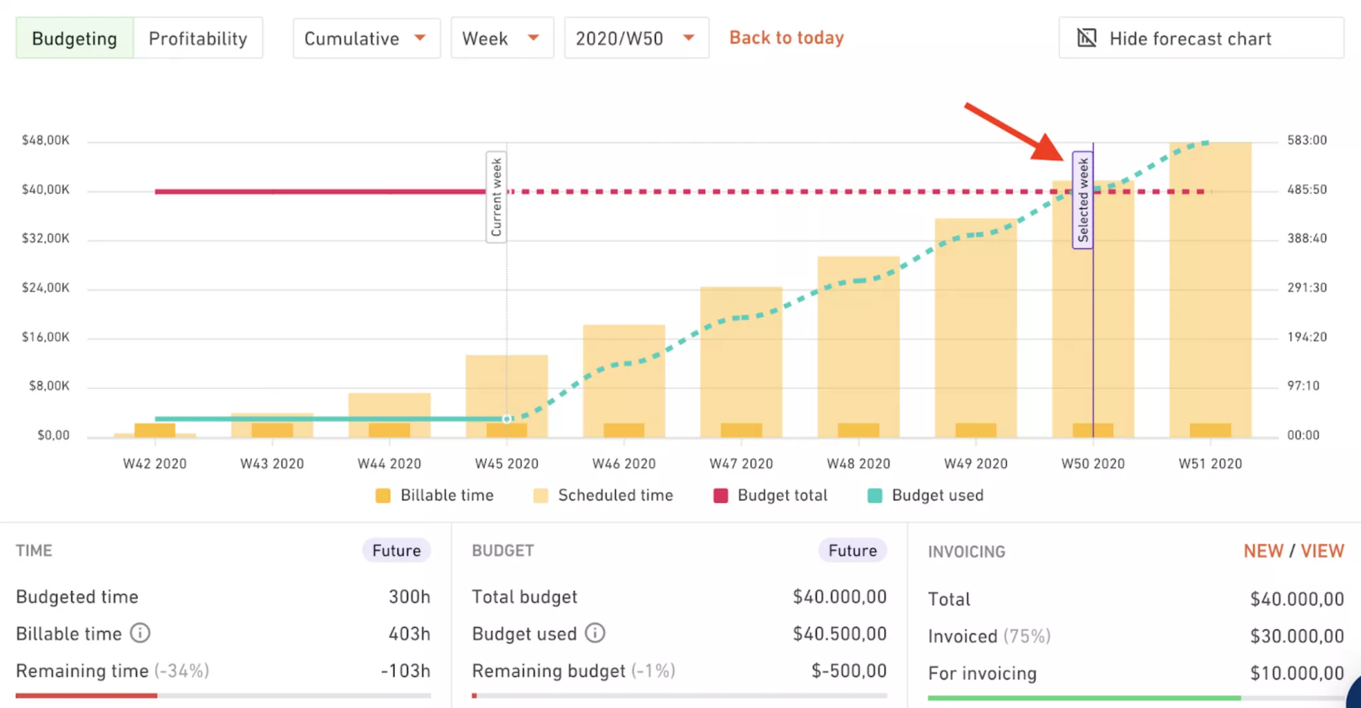Click the Back to today link

click(787, 38)
